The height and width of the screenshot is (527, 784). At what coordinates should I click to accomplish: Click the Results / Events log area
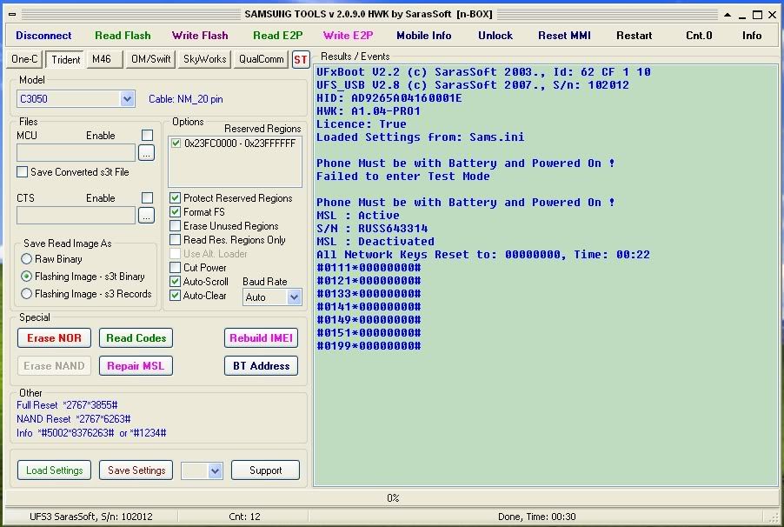pyautogui.click(x=546, y=275)
